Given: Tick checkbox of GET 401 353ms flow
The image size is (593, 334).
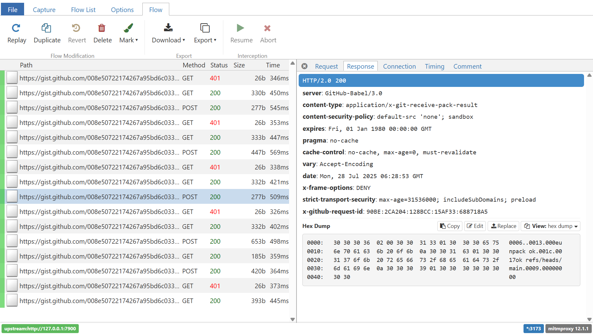Looking at the screenshot, I should coord(12,122).
